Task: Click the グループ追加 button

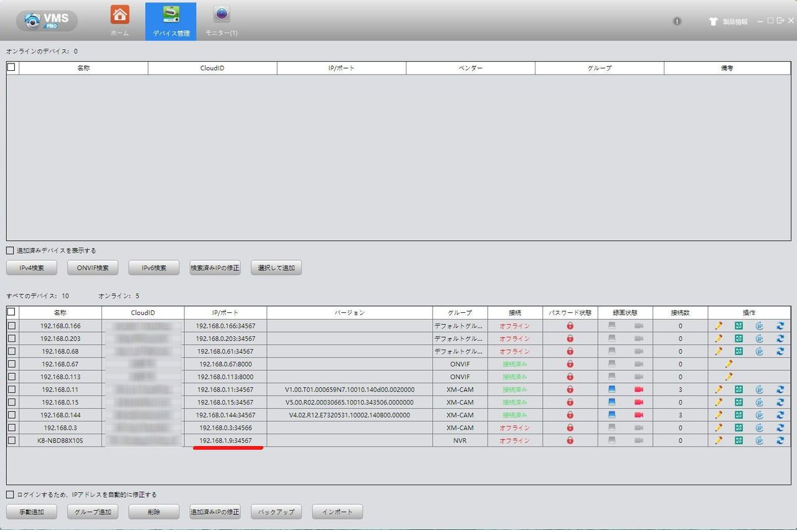Action: click(x=93, y=512)
